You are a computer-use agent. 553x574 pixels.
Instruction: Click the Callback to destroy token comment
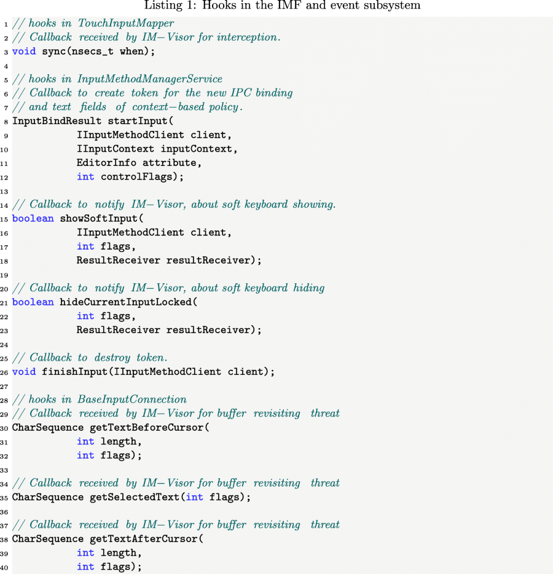(89, 358)
